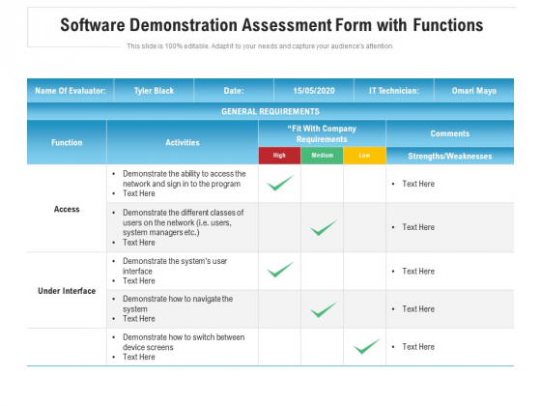Click 'Text Here' comment in network sign-in row
Image resolution: width=541 pixels, height=406 pixels.
point(418,184)
